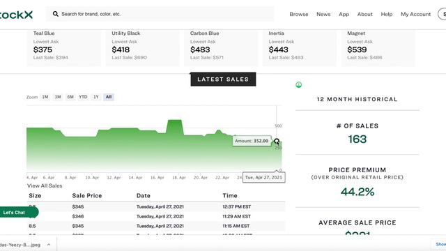
Task: Open the Let's Chat widget
Action: tap(19, 212)
